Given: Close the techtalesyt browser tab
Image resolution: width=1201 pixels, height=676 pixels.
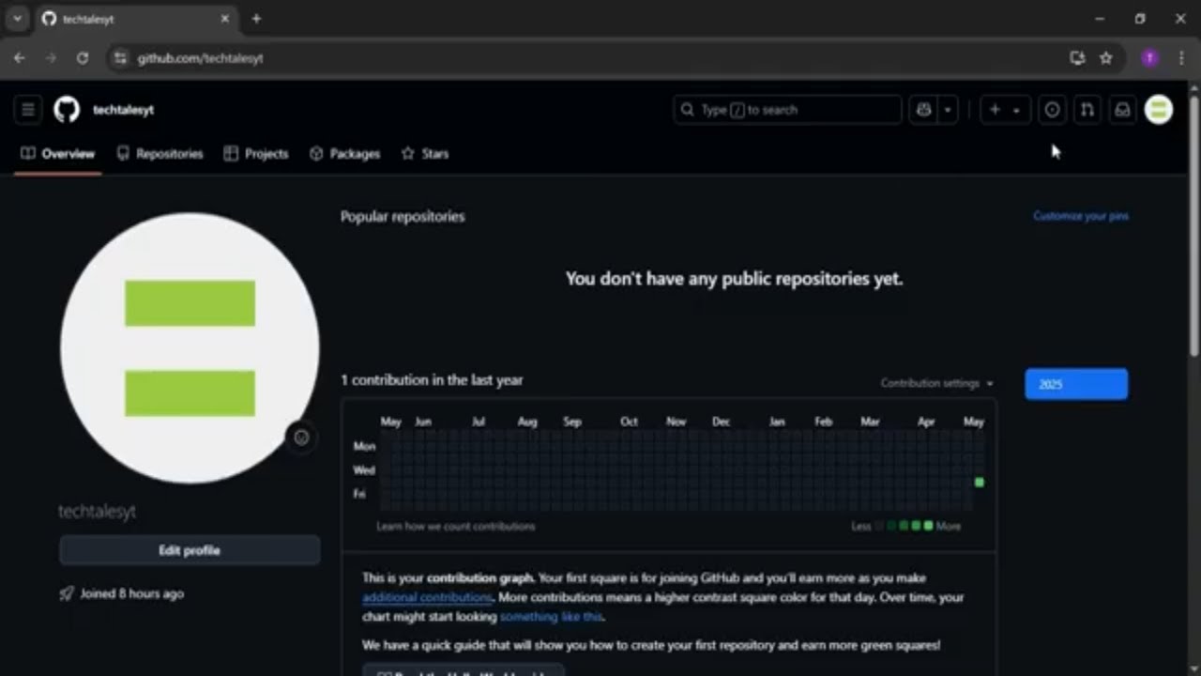Looking at the screenshot, I should point(224,19).
